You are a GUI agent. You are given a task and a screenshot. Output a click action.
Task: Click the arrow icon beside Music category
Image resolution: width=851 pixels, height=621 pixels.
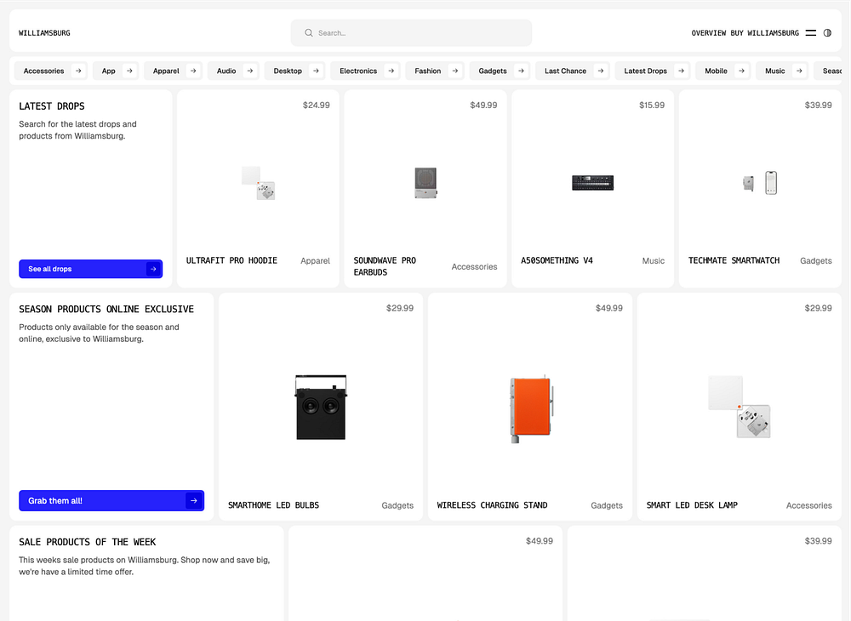tap(799, 71)
